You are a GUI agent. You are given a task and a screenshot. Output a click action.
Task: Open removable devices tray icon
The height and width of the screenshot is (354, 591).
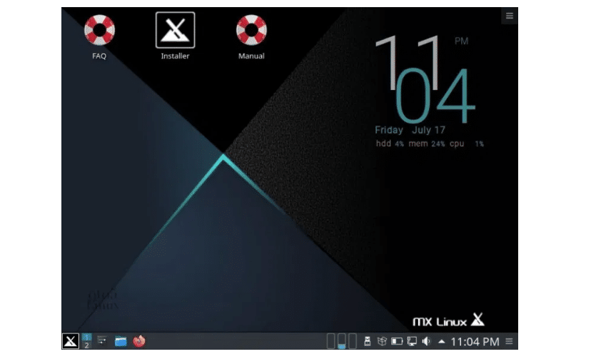coord(368,342)
